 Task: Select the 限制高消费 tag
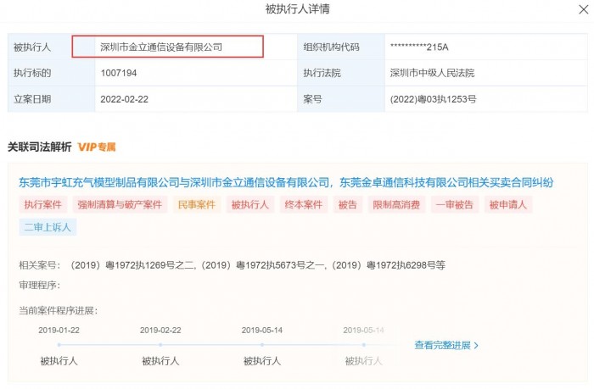(396, 205)
